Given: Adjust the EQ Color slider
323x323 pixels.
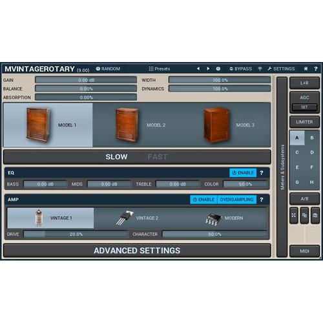Looking at the screenshot, I should click(245, 184).
